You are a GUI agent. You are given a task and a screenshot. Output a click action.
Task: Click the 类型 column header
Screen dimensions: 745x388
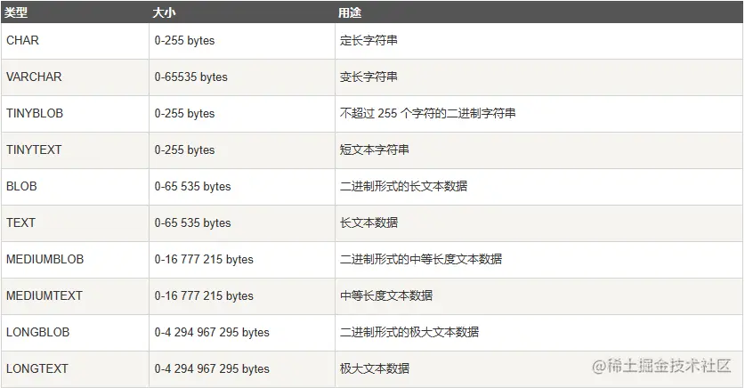(18, 13)
